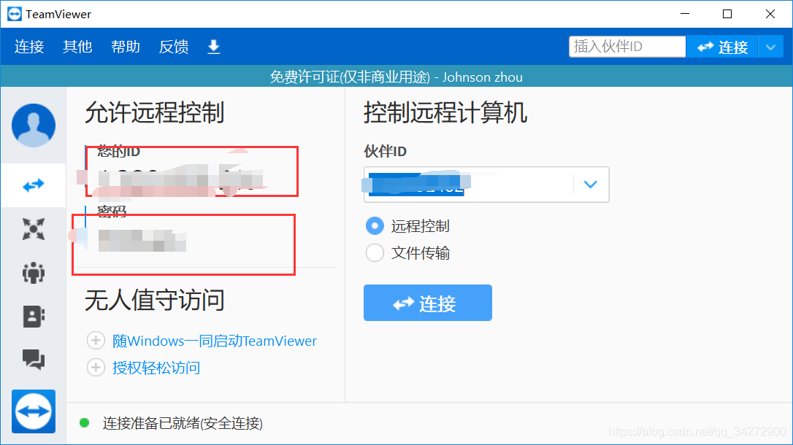The width and height of the screenshot is (793, 445).
Task: Click the download update arrow icon
Action: coord(214,47)
